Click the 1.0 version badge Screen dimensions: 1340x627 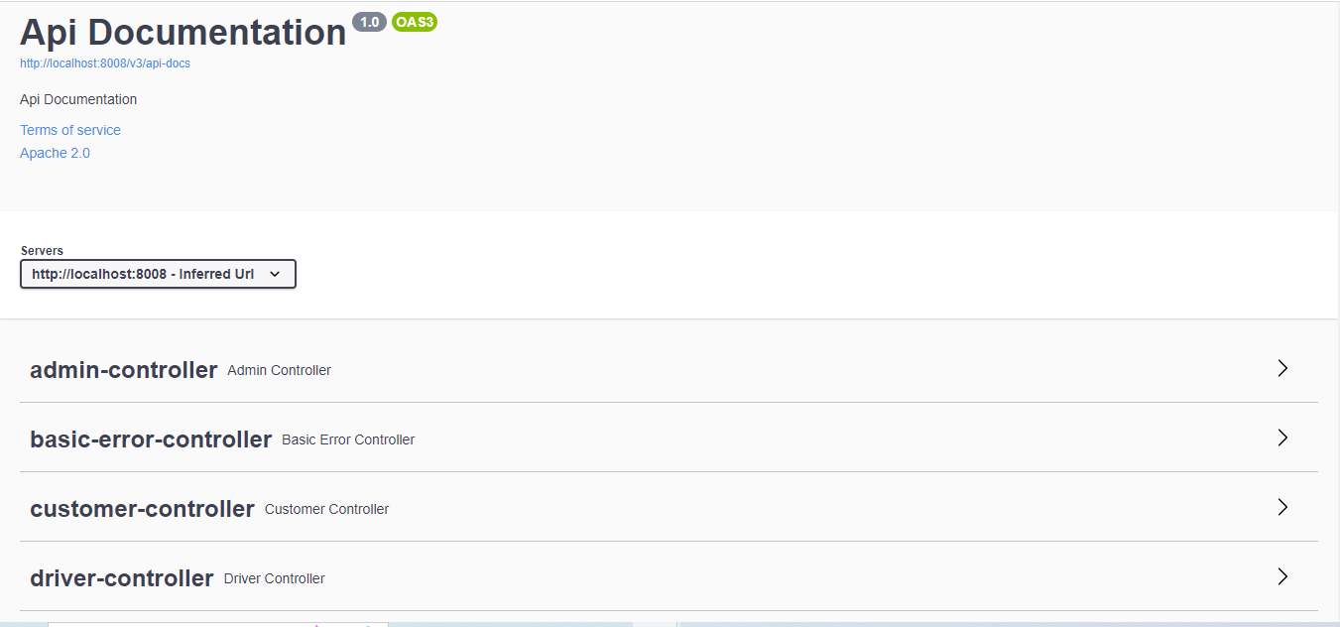click(x=369, y=22)
